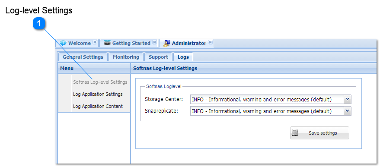Expand the Storage Center log level dropdown arrow
Screen dimensions: 380x167
[348, 99]
